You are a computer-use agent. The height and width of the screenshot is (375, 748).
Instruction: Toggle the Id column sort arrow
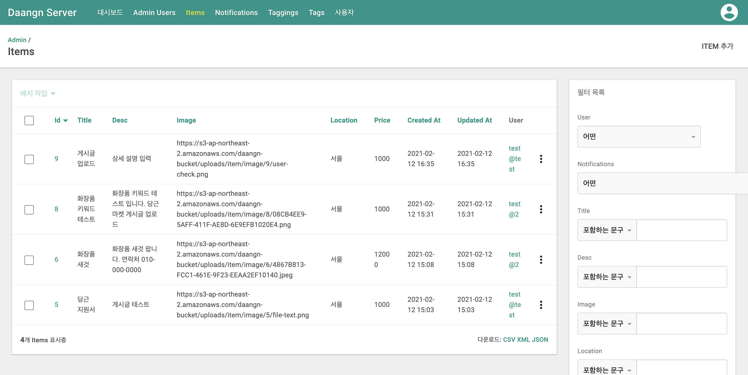[x=65, y=120]
